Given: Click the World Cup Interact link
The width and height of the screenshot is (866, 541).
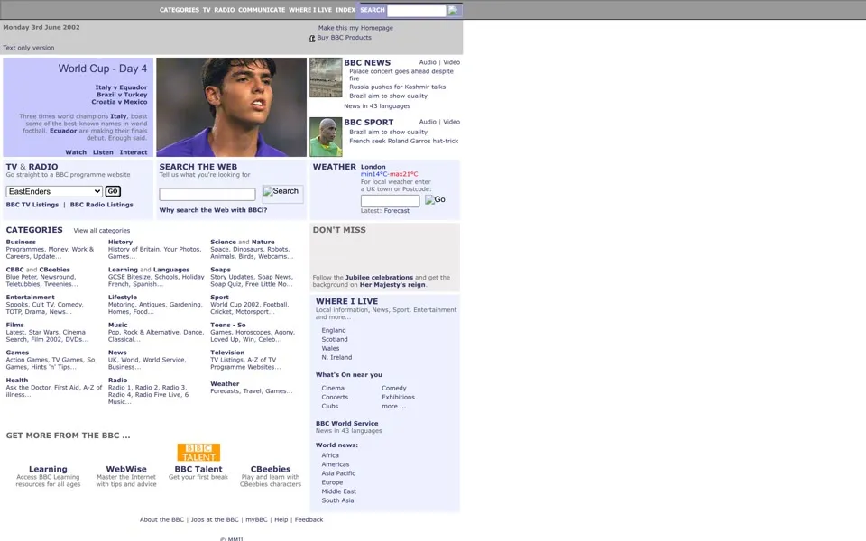Looking at the screenshot, I should point(134,152).
